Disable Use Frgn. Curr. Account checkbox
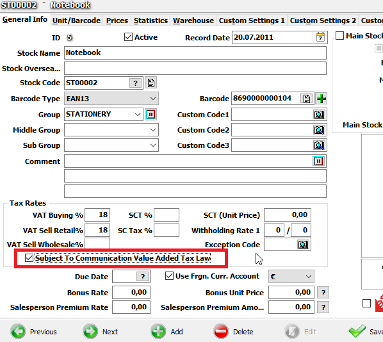Image resolution: width=383 pixels, height=342 pixels. point(169,276)
